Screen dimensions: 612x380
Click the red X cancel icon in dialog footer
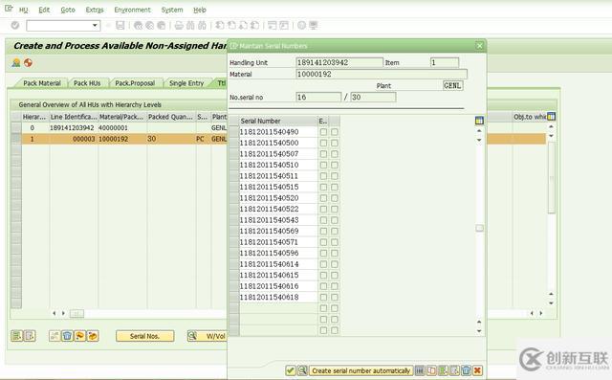click(477, 370)
